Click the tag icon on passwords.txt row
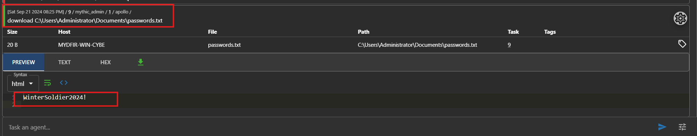Image resolution: width=697 pixels, height=136 pixels. click(682, 44)
